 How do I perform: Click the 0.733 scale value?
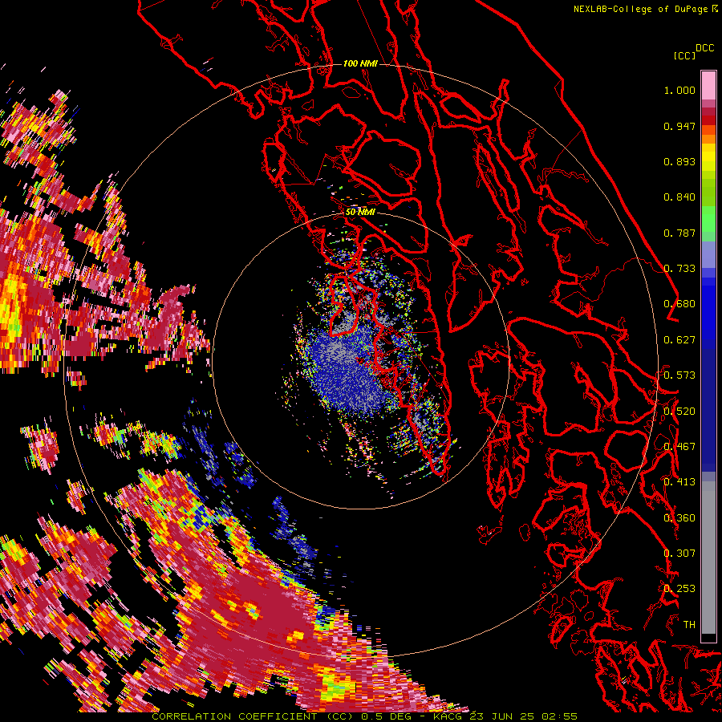point(679,269)
